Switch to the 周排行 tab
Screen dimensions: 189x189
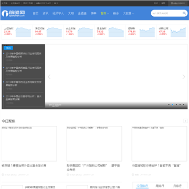(x=160, y=186)
